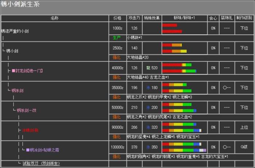Click the 1000z price cell
This screenshot has width=255, height=168.
117,28
